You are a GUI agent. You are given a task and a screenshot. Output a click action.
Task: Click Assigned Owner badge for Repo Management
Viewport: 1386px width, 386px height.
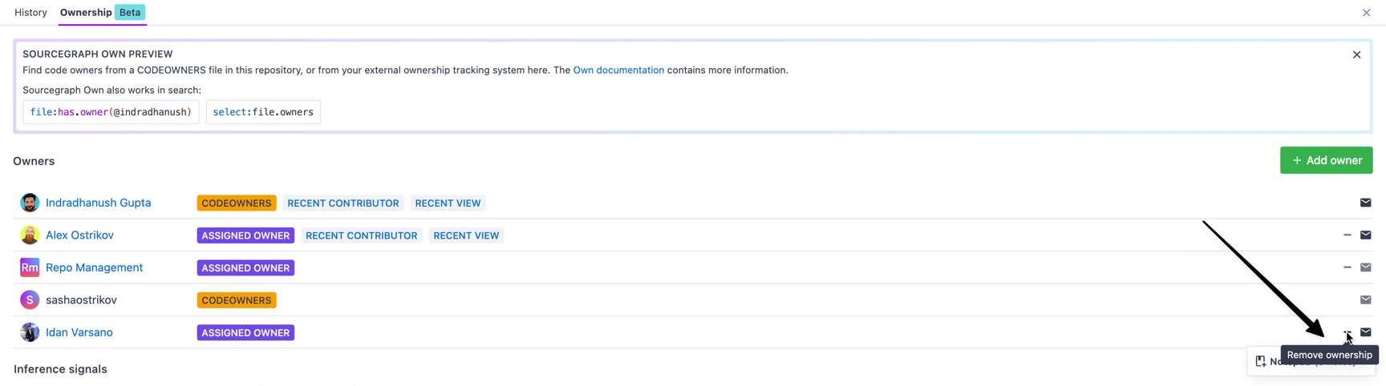point(245,268)
